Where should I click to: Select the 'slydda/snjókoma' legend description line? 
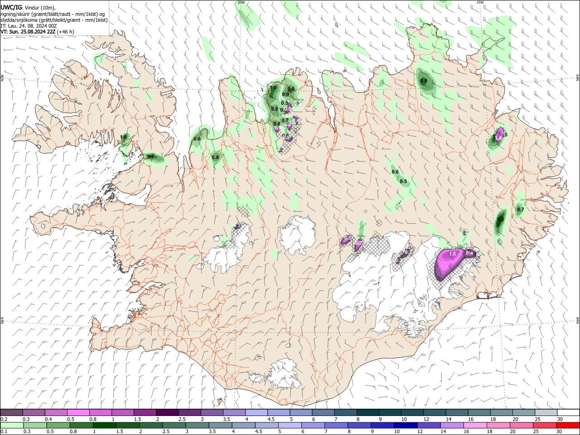[x=54, y=20]
